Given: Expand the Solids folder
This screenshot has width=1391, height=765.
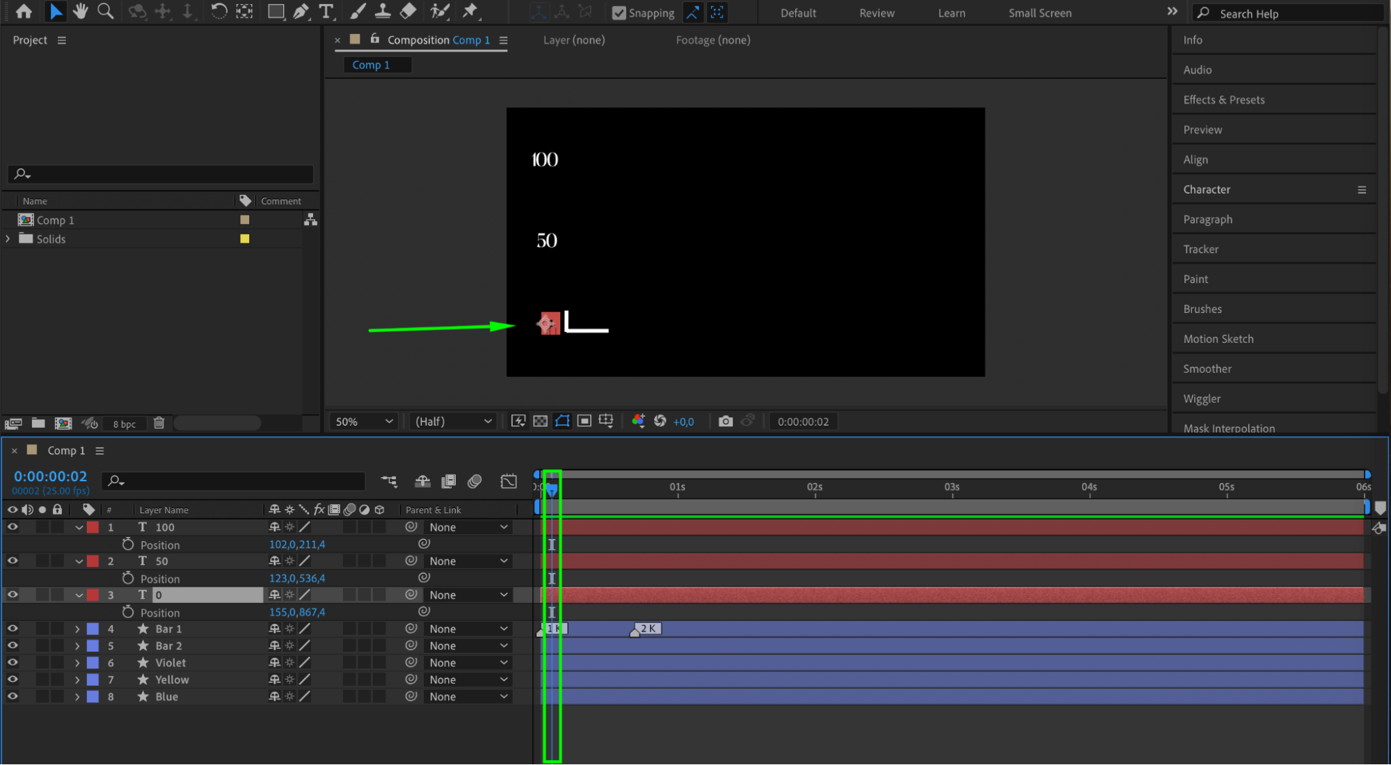Looking at the screenshot, I should [x=8, y=239].
